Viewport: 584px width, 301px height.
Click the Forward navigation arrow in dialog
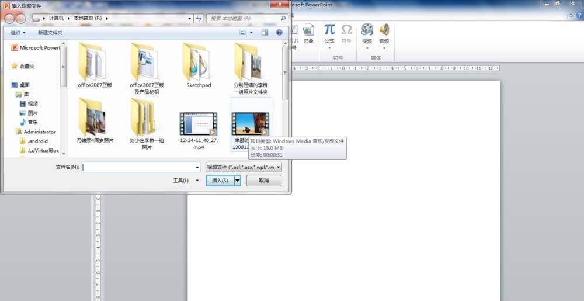click(x=20, y=18)
